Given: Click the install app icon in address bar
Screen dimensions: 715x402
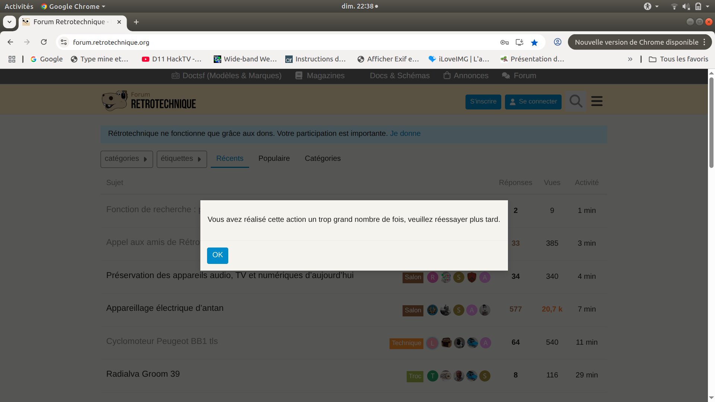Looking at the screenshot, I should pos(519,42).
